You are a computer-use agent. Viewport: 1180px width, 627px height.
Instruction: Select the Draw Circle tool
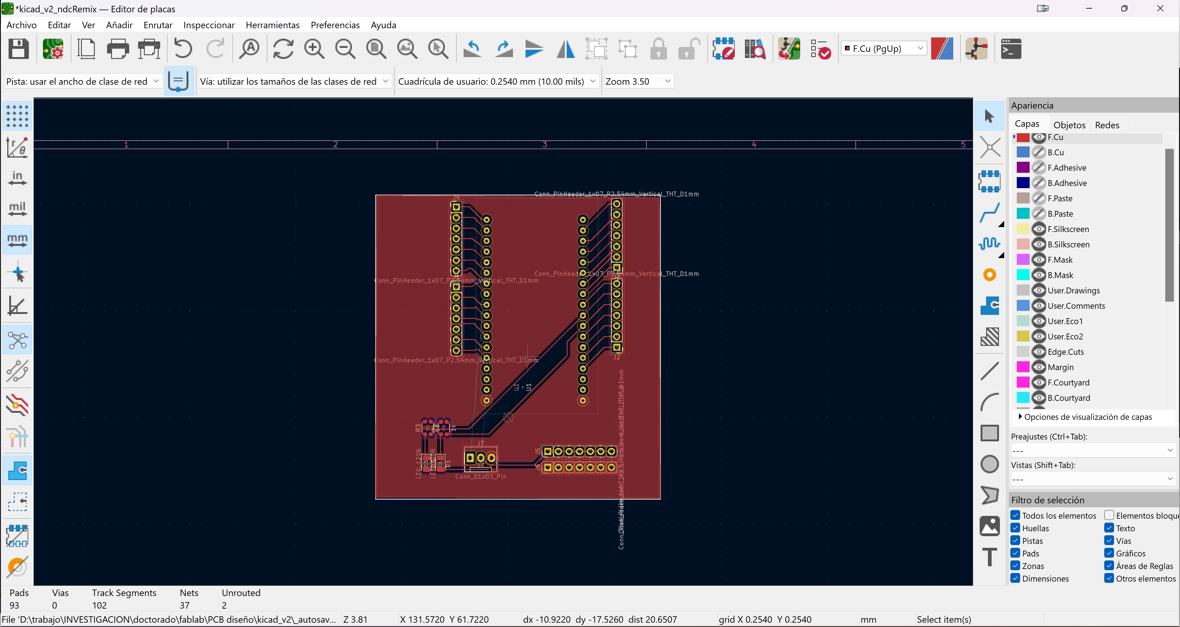tap(989, 464)
